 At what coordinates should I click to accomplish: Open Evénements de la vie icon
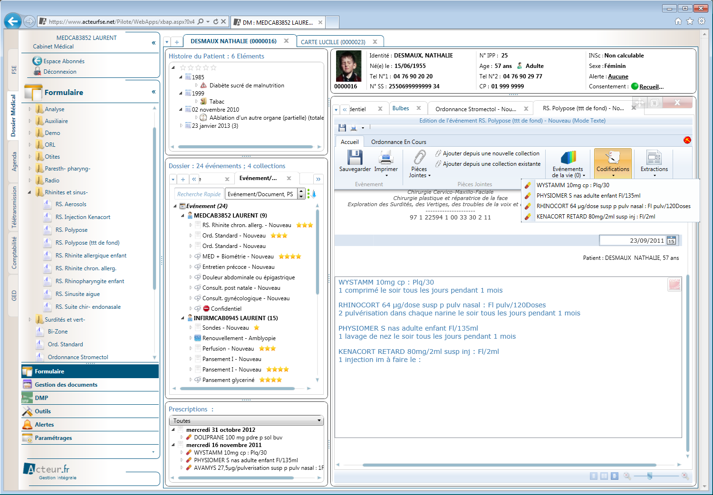pyautogui.click(x=568, y=158)
